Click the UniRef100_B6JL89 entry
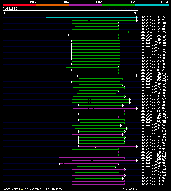Image resolution: width=171 pixels, height=191 pixels. (153, 64)
